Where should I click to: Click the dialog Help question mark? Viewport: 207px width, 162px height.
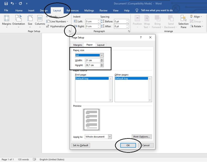click(x=140, y=37)
